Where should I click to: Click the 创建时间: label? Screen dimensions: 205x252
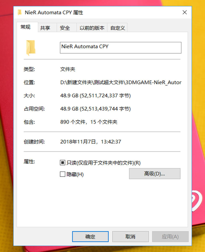[34, 142]
